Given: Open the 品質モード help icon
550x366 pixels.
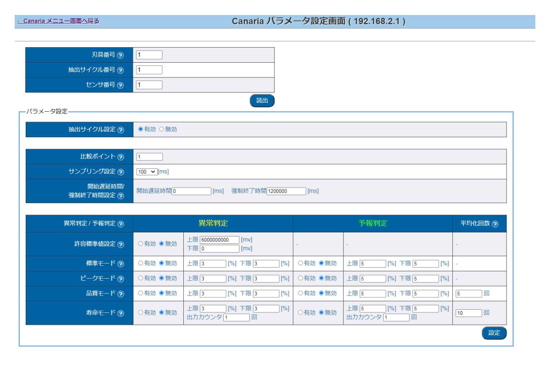Looking at the screenshot, I should point(121,294).
